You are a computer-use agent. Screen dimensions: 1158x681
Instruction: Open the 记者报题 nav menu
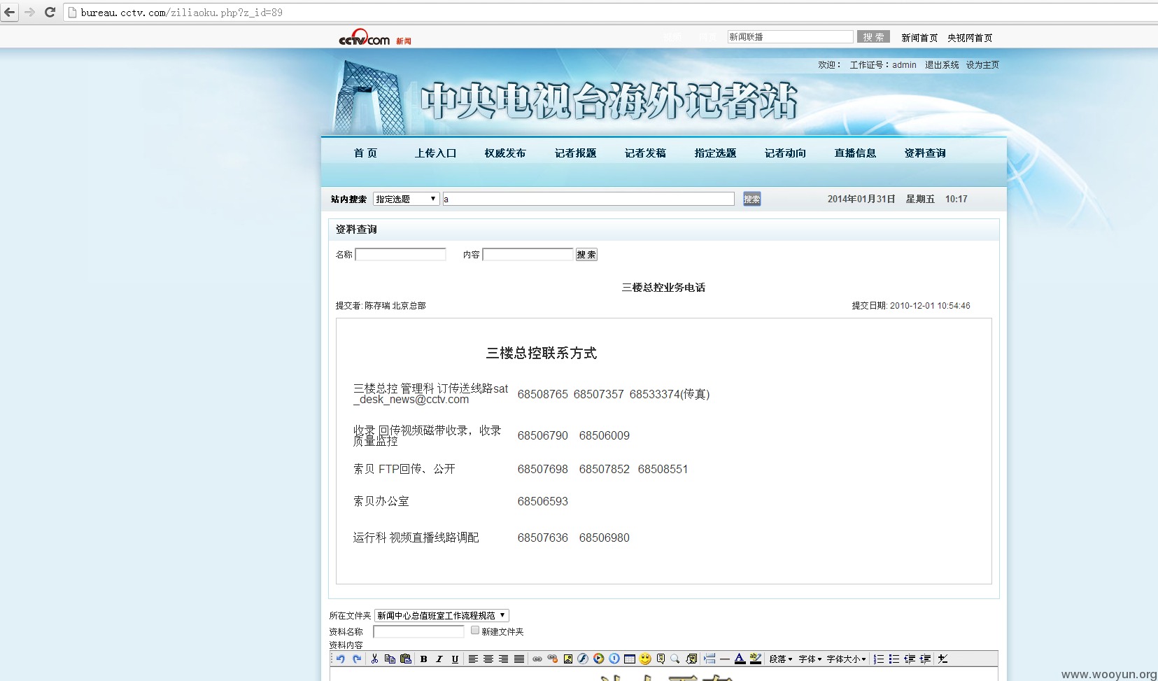coord(575,153)
